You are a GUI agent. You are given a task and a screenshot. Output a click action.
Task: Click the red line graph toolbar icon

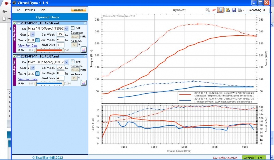214,10
